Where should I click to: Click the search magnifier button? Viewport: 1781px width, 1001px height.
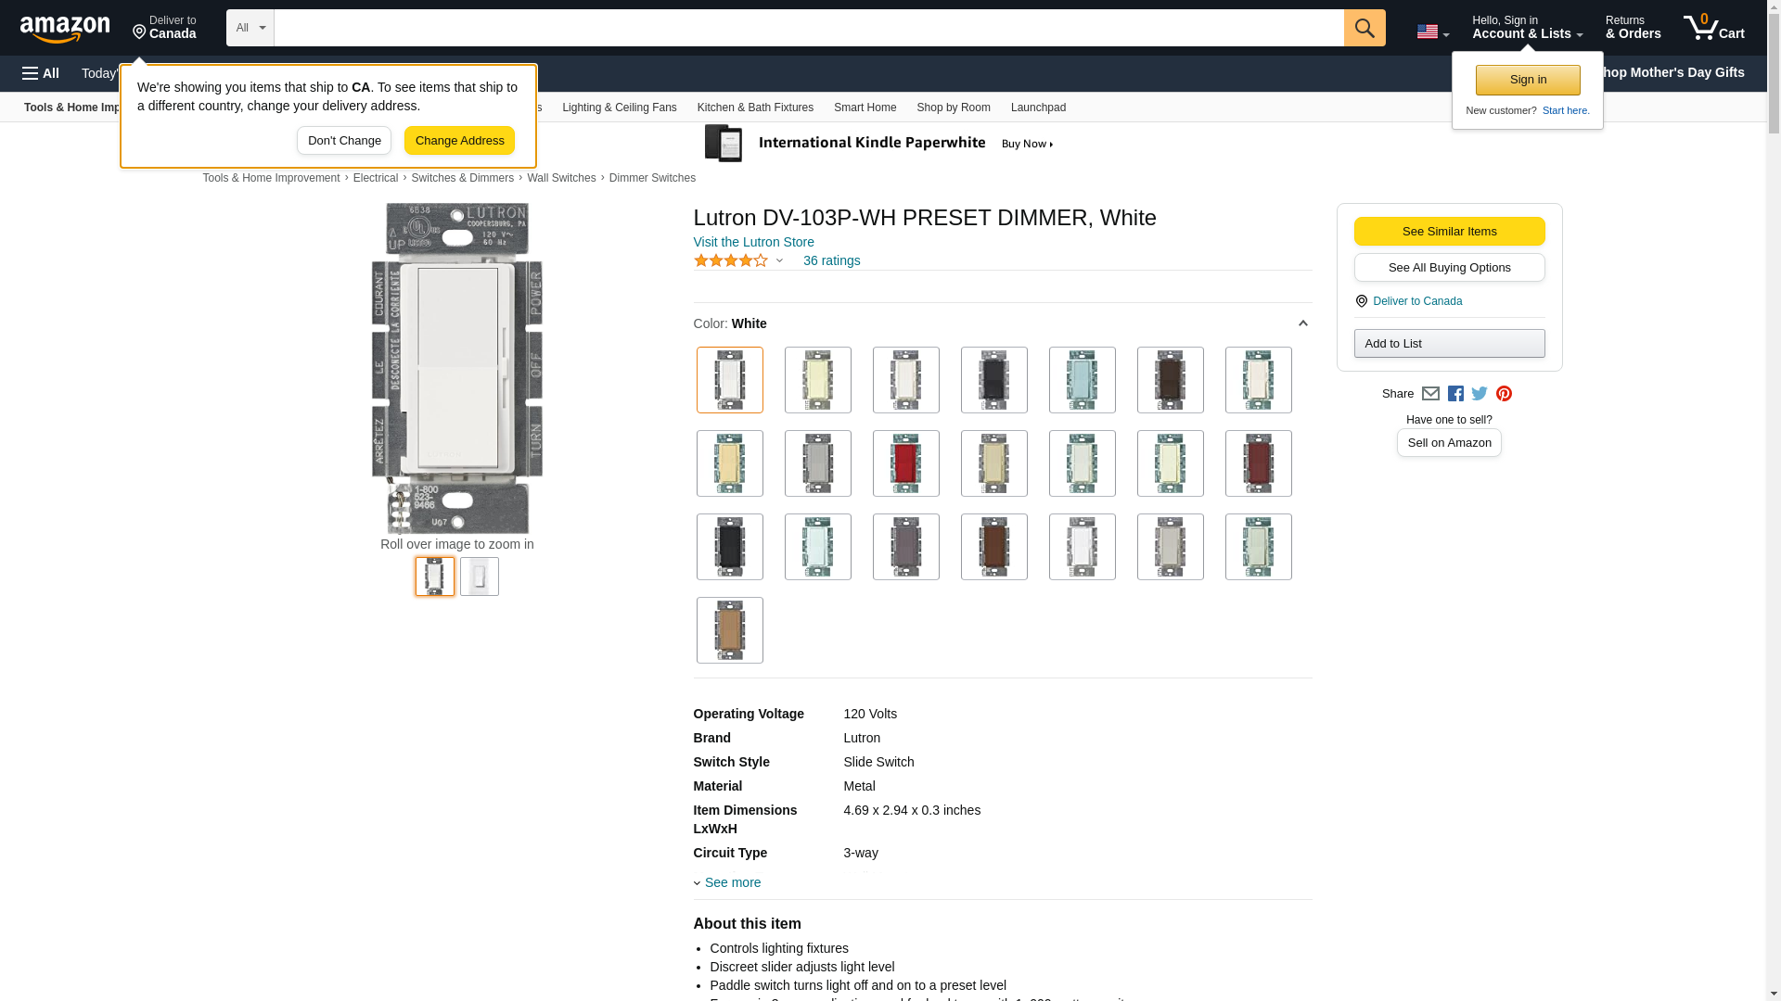click(1364, 28)
